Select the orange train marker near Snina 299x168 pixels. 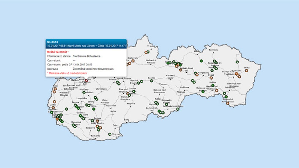pyautogui.click(x=246, y=70)
